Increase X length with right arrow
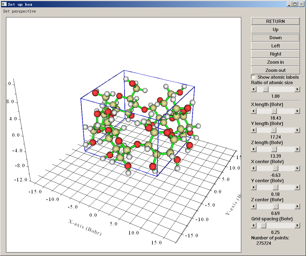Viewport: 306px width, 256px height. [297, 111]
